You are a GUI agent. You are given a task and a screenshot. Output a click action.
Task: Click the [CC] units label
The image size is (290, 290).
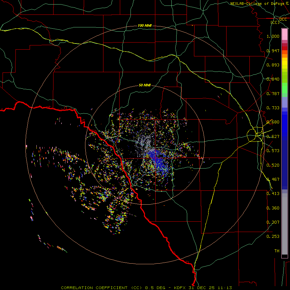[x=275, y=22]
